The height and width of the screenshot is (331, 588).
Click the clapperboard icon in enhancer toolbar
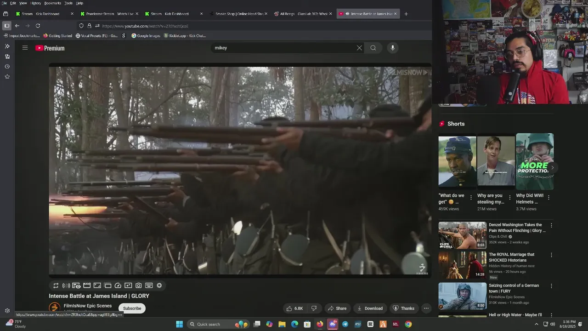click(87, 285)
